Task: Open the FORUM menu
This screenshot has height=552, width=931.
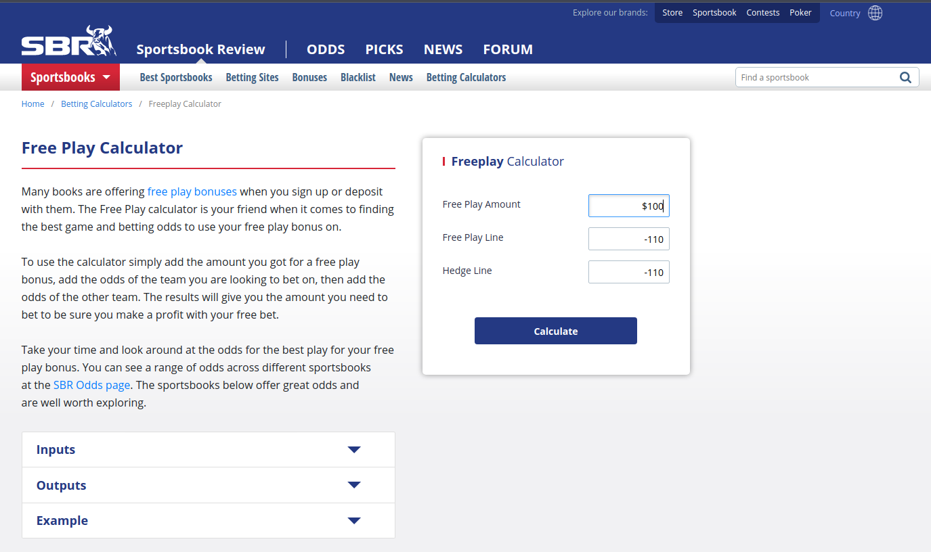Action: point(508,49)
